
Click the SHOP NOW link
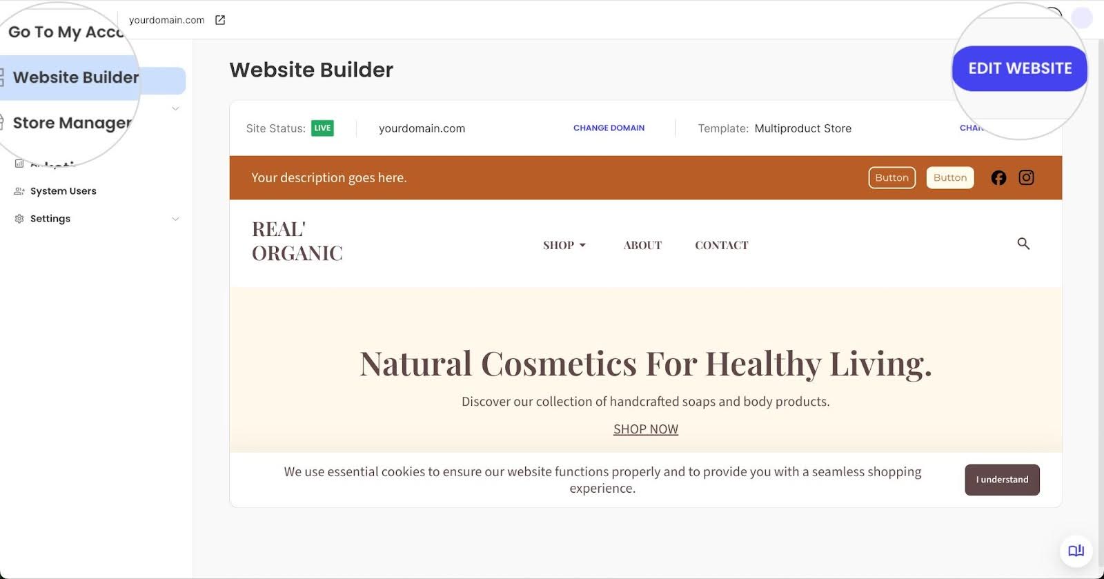coord(646,429)
